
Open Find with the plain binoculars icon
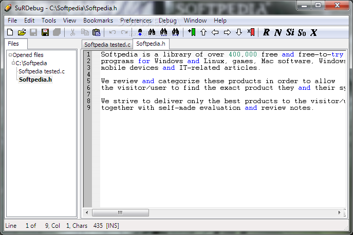click(x=152, y=32)
